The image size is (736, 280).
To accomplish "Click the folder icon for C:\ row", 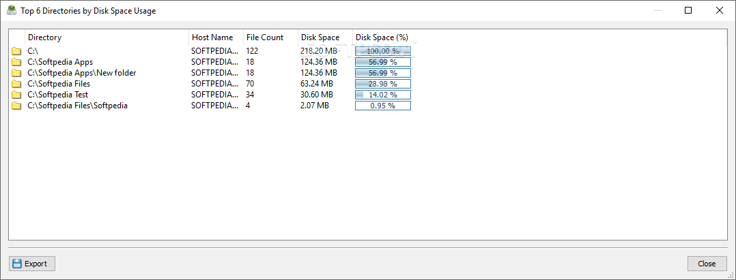I will coord(16,51).
